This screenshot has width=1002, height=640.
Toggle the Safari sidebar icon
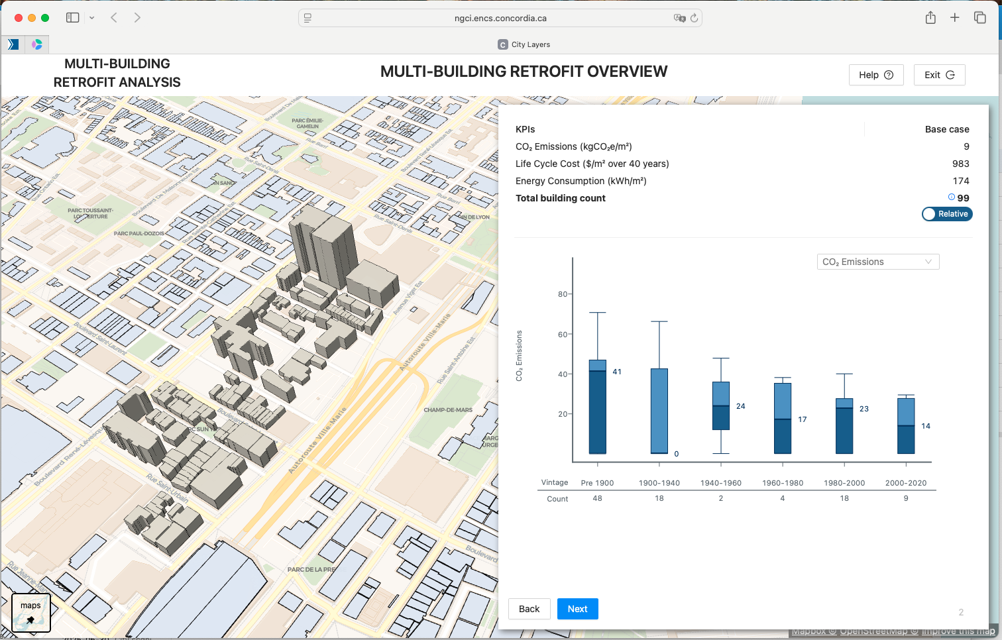click(73, 18)
